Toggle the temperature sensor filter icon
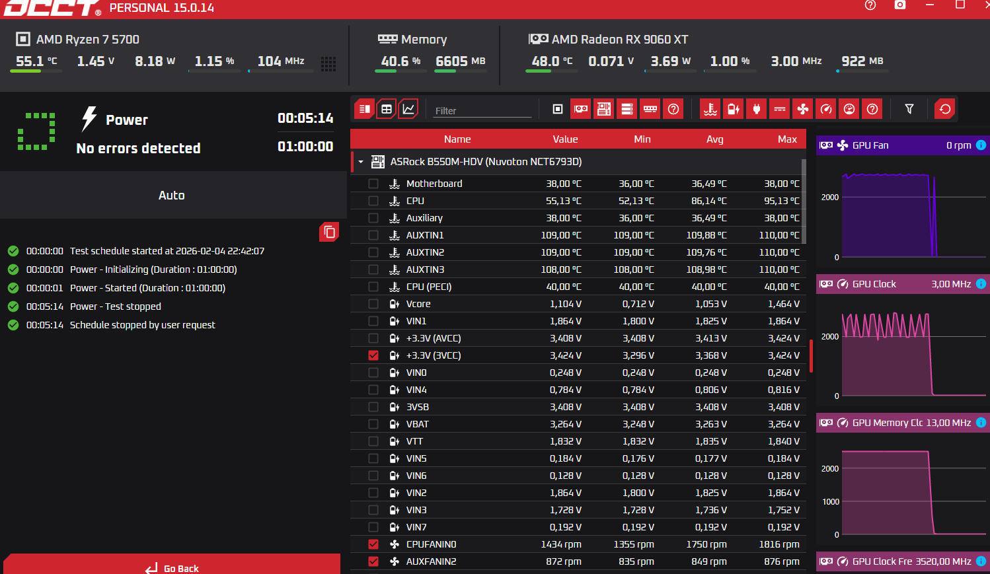Image resolution: width=990 pixels, height=574 pixels. [710, 109]
